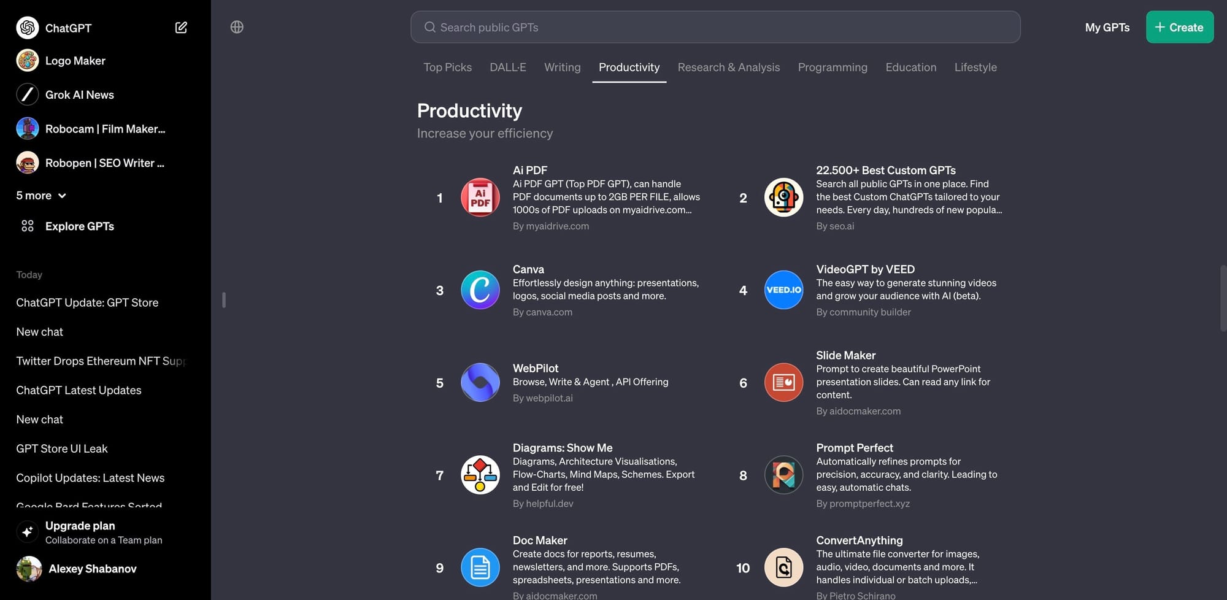Open My GPTs
The width and height of the screenshot is (1227, 600).
pos(1107,28)
